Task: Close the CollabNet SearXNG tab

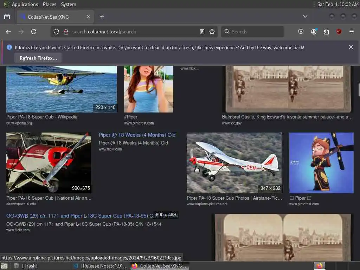Action: (x=88, y=17)
